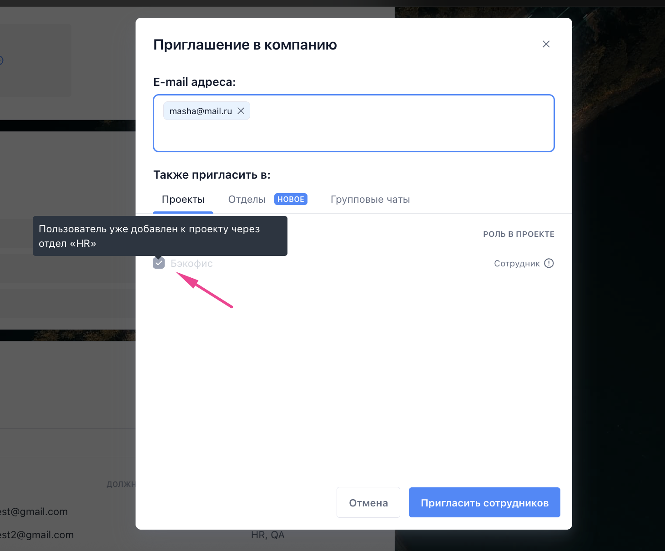Click the Сотрудник role label
This screenshot has height=551, width=665.
click(x=517, y=264)
